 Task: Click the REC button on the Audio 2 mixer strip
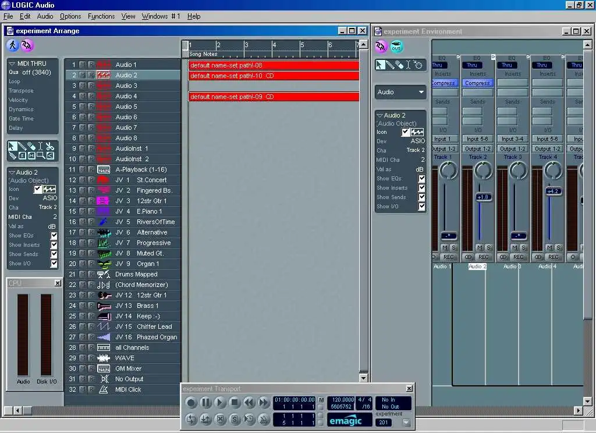tap(484, 257)
